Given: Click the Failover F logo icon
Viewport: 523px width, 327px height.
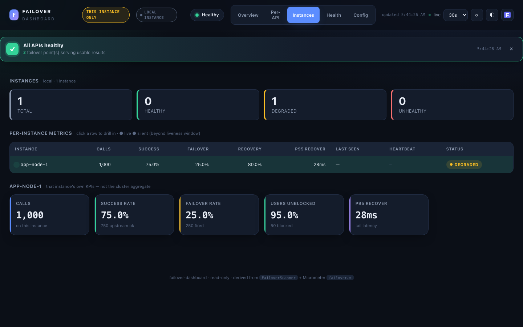Looking at the screenshot, I should pos(14,15).
